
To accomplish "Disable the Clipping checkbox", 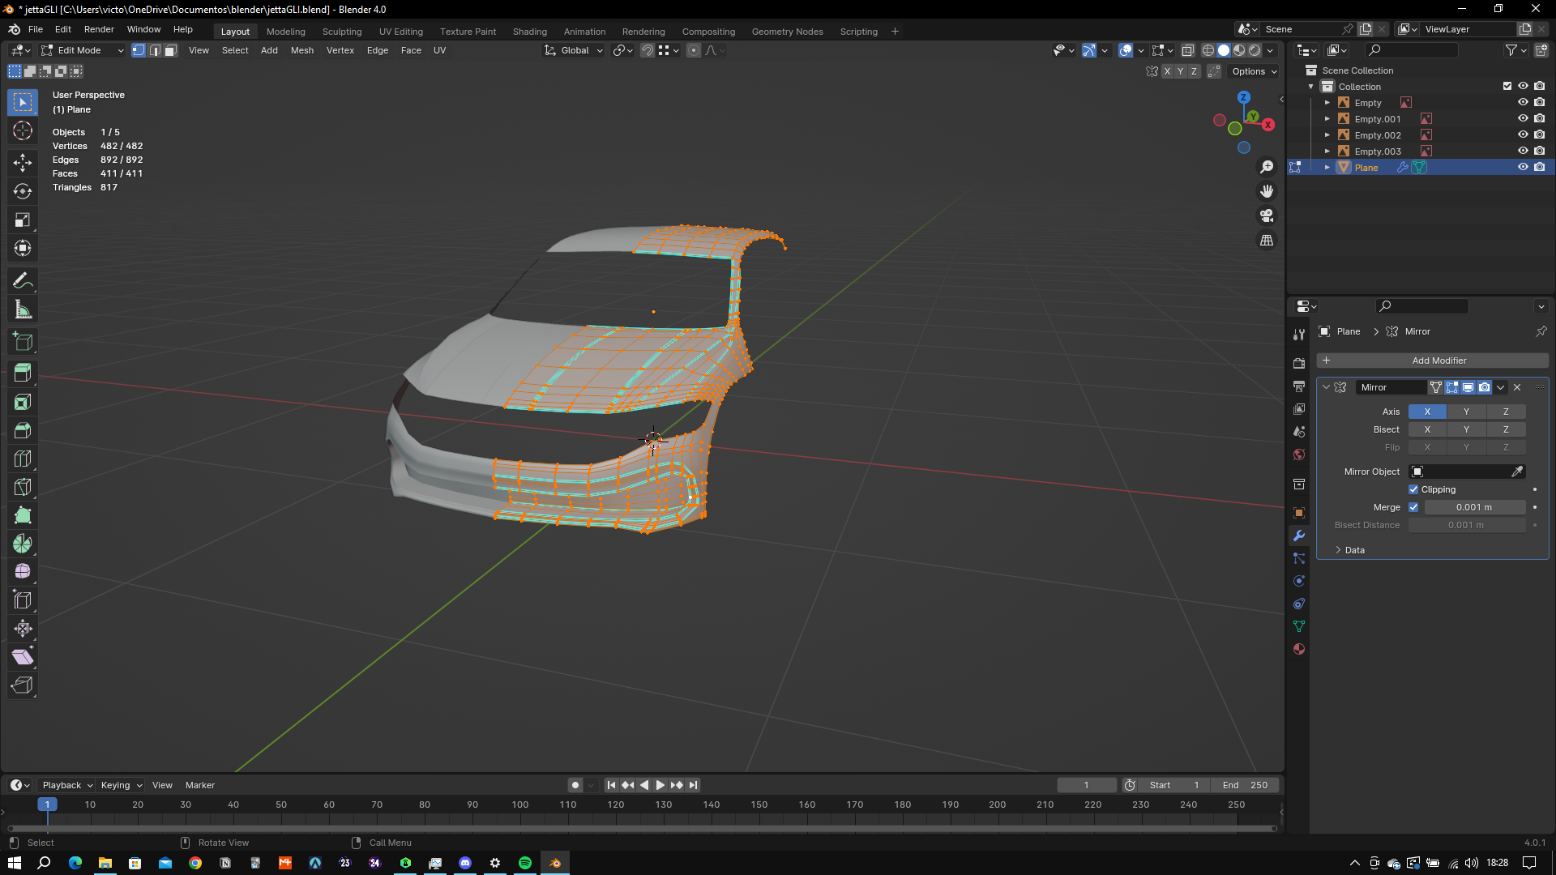I will point(1413,489).
